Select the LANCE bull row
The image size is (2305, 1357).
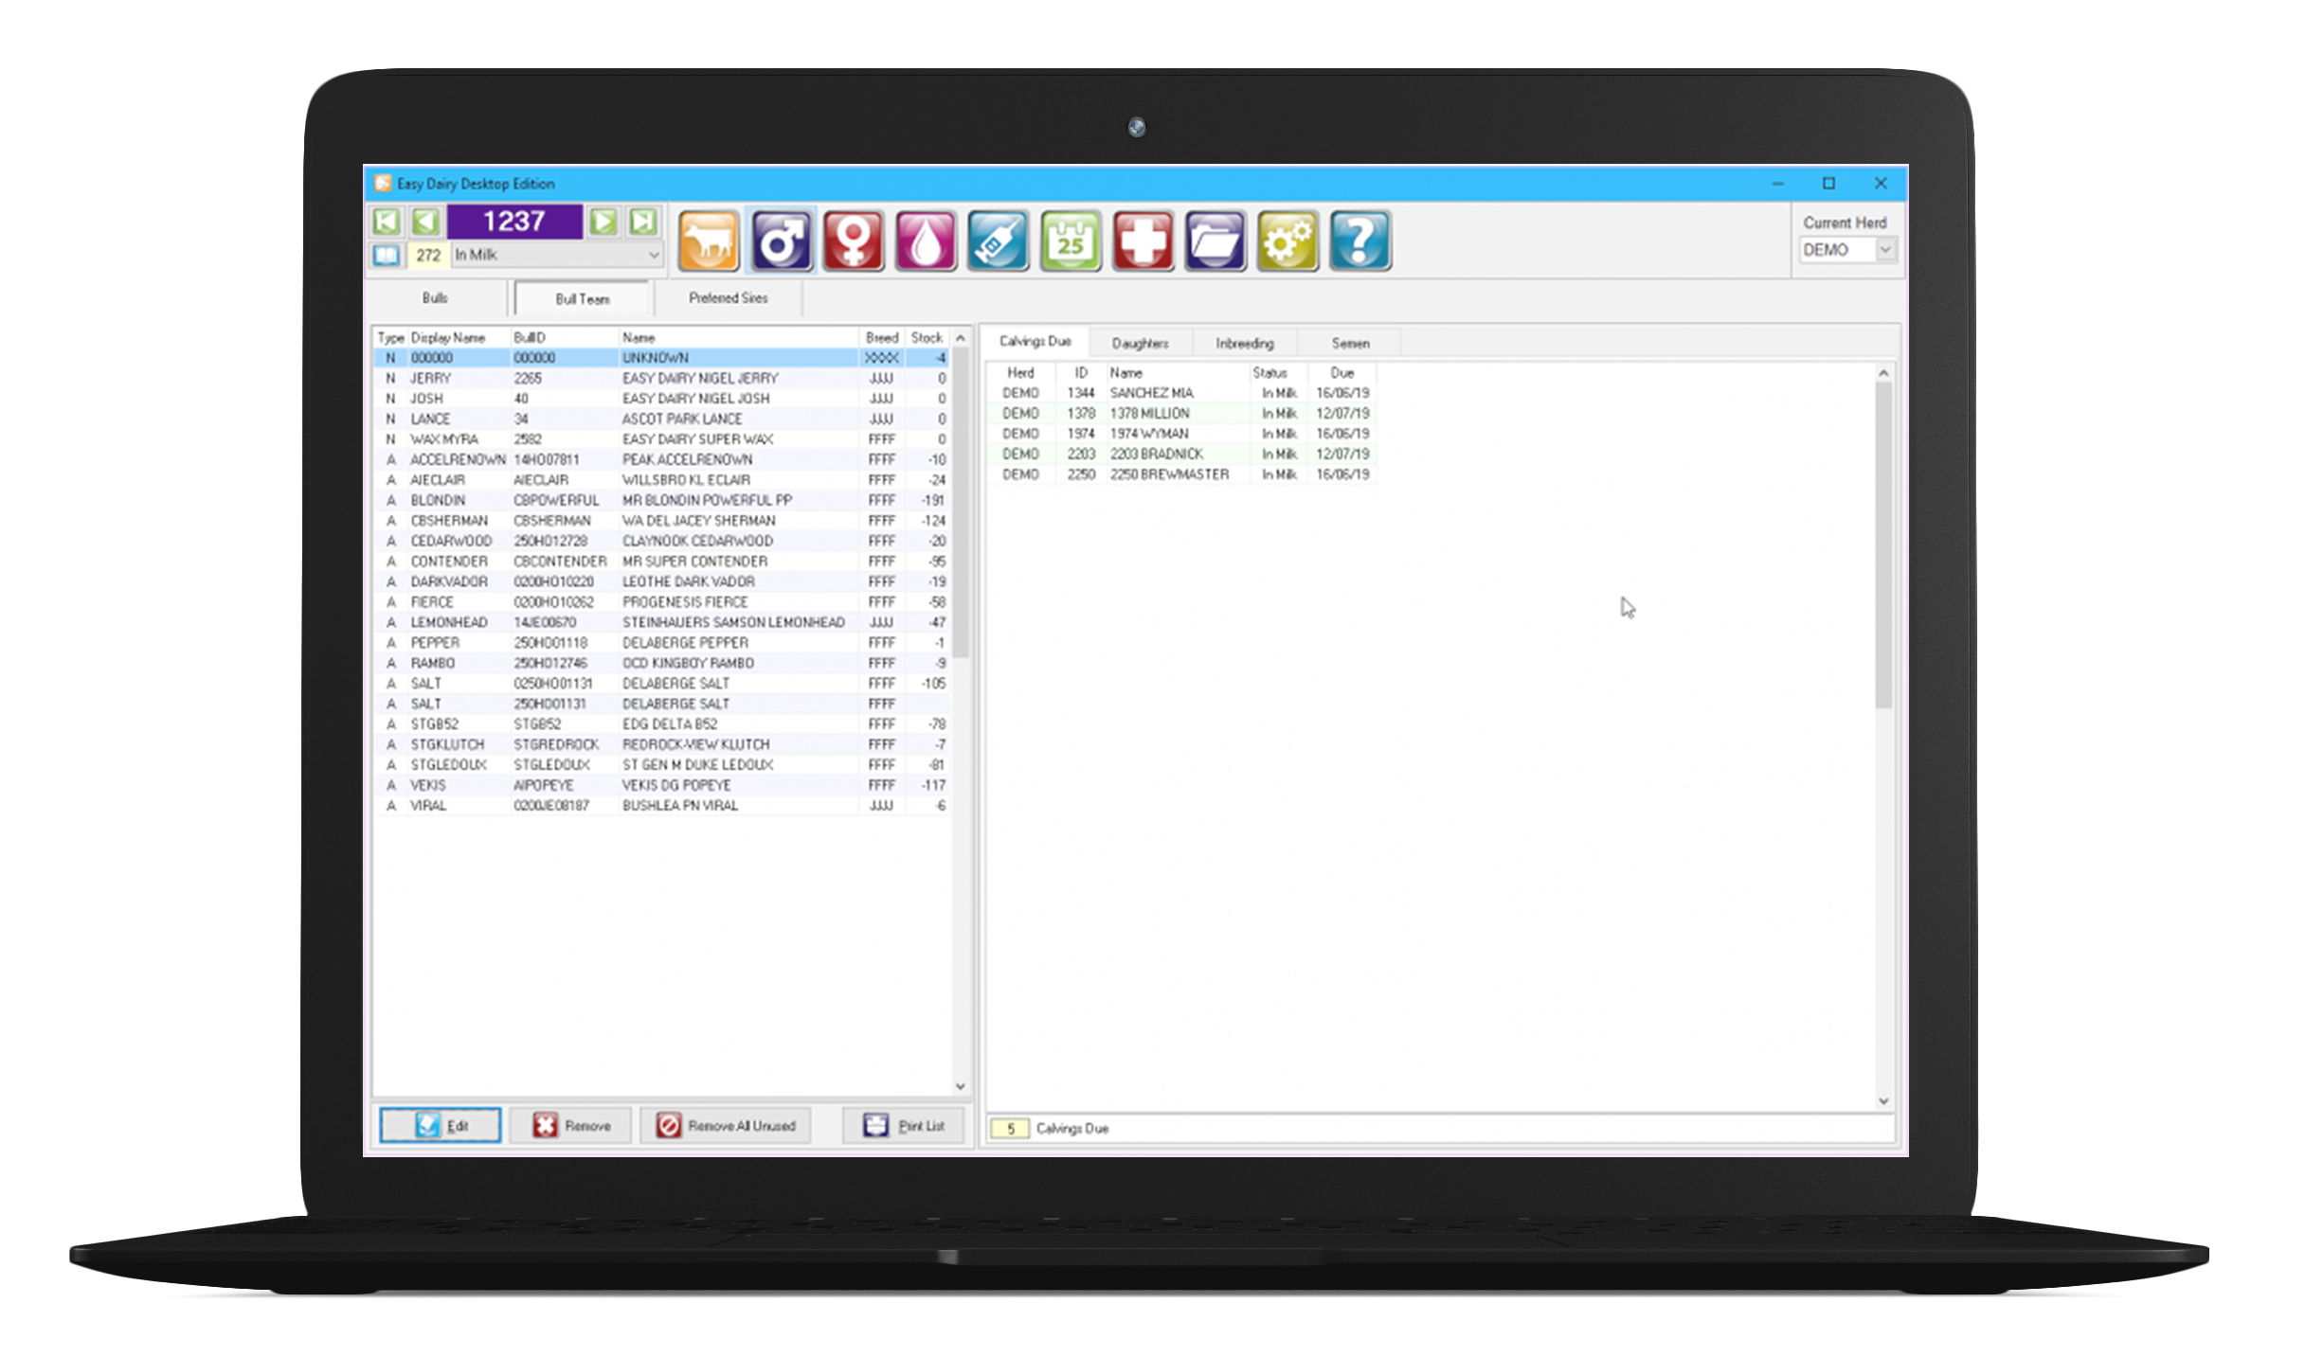(661, 420)
